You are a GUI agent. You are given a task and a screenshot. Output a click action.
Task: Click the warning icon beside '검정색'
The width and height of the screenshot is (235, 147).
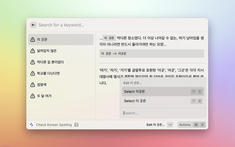tap(33, 85)
